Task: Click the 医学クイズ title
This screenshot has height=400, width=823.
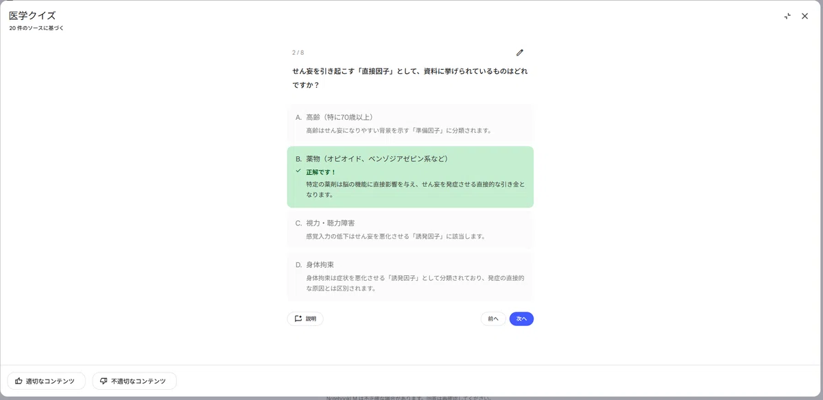Action: 32,15
